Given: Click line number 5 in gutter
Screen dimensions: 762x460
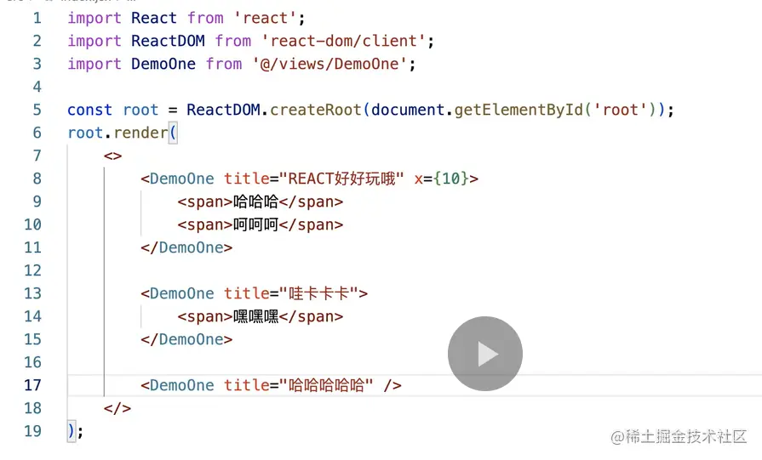Looking at the screenshot, I should click(37, 111).
